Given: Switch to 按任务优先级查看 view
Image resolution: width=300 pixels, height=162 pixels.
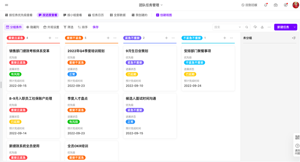Looking at the screenshot, I should pyautogui.click(x=19, y=15).
